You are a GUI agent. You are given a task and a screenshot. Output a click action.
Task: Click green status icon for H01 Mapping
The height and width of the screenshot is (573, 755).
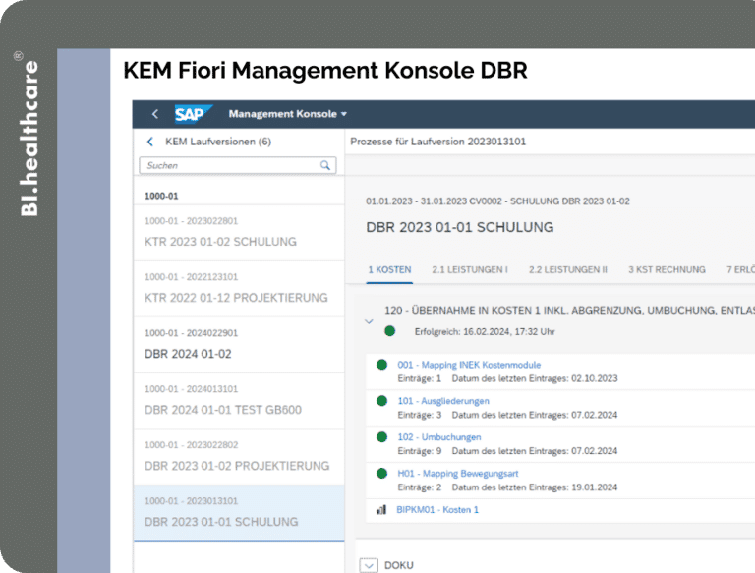pos(381,474)
